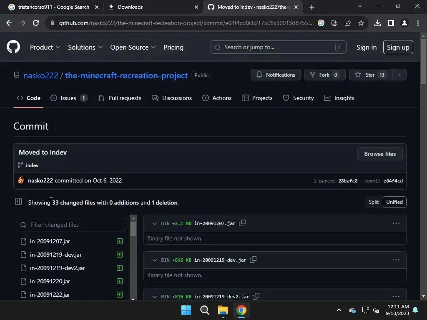427x320 pixels.
Task: Collapse the in-20091207.jar diff
Action: 154,223
